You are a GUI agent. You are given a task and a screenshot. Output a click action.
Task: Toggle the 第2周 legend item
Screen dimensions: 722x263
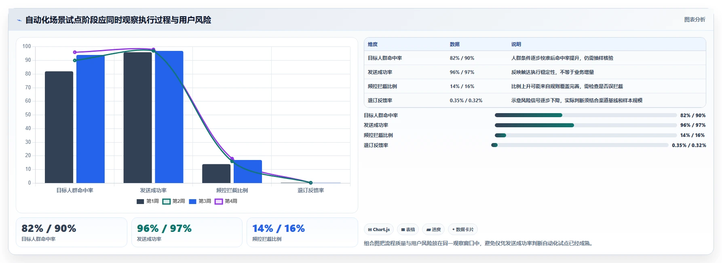point(174,201)
